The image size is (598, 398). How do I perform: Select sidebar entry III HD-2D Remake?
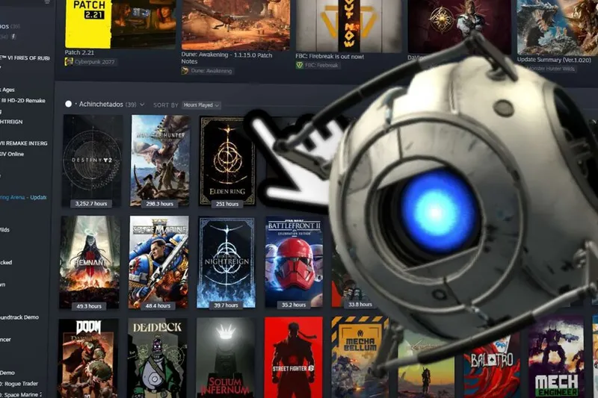tap(23, 101)
